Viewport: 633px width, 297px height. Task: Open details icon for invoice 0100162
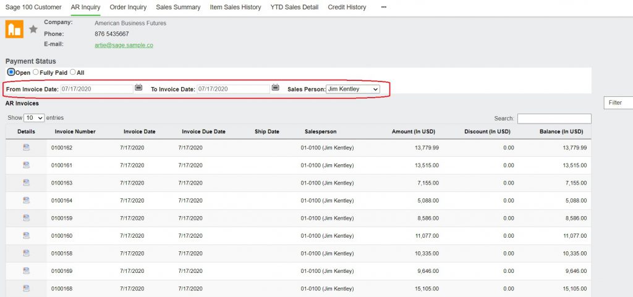click(26, 148)
